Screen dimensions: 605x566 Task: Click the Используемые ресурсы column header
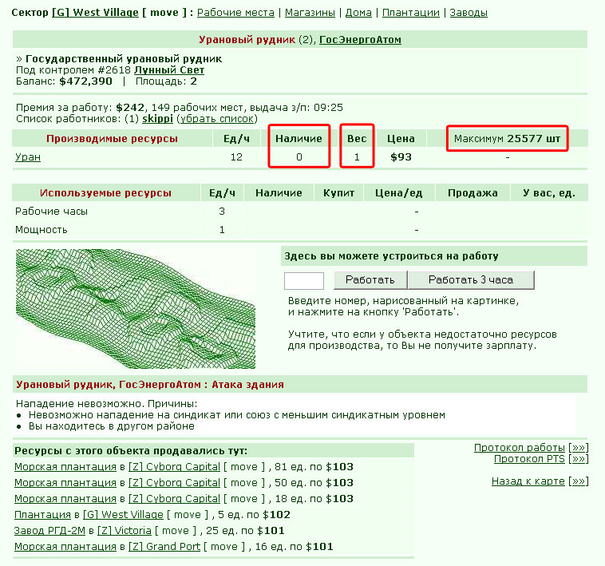[105, 193]
